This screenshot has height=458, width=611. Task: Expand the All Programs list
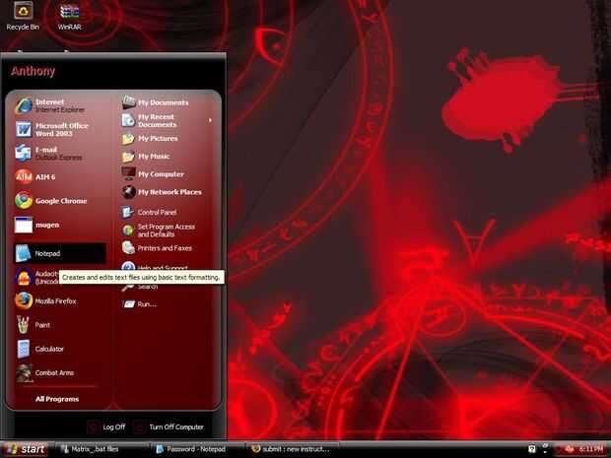coord(57,399)
